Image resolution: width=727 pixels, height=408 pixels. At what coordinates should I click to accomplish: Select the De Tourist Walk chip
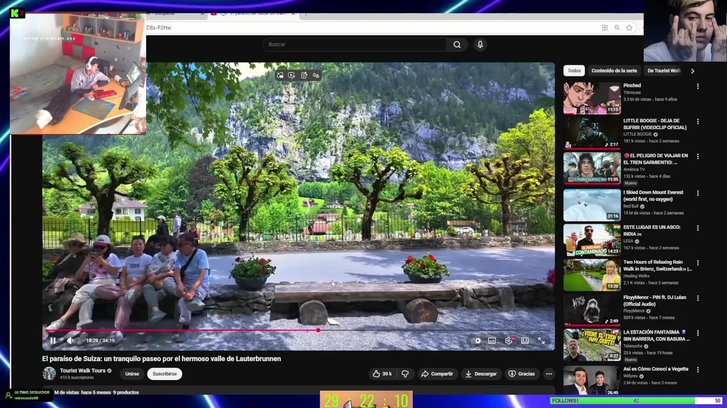pyautogui.click(x=663, y=71)
